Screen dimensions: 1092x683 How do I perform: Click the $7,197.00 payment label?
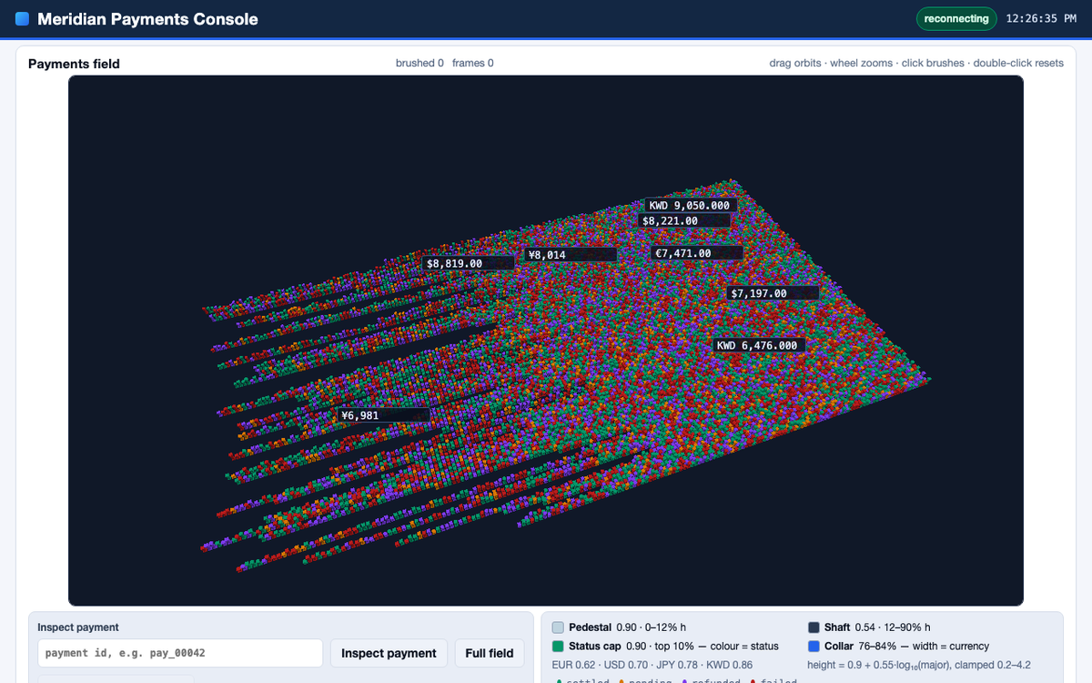pos(773,293)
